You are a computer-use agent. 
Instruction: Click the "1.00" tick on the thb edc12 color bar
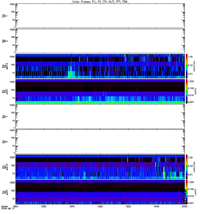190,57
